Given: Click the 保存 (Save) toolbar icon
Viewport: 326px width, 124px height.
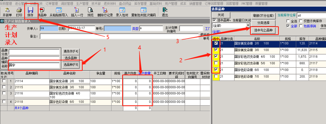Looking at the screenshot, I should tap(30, 12).
